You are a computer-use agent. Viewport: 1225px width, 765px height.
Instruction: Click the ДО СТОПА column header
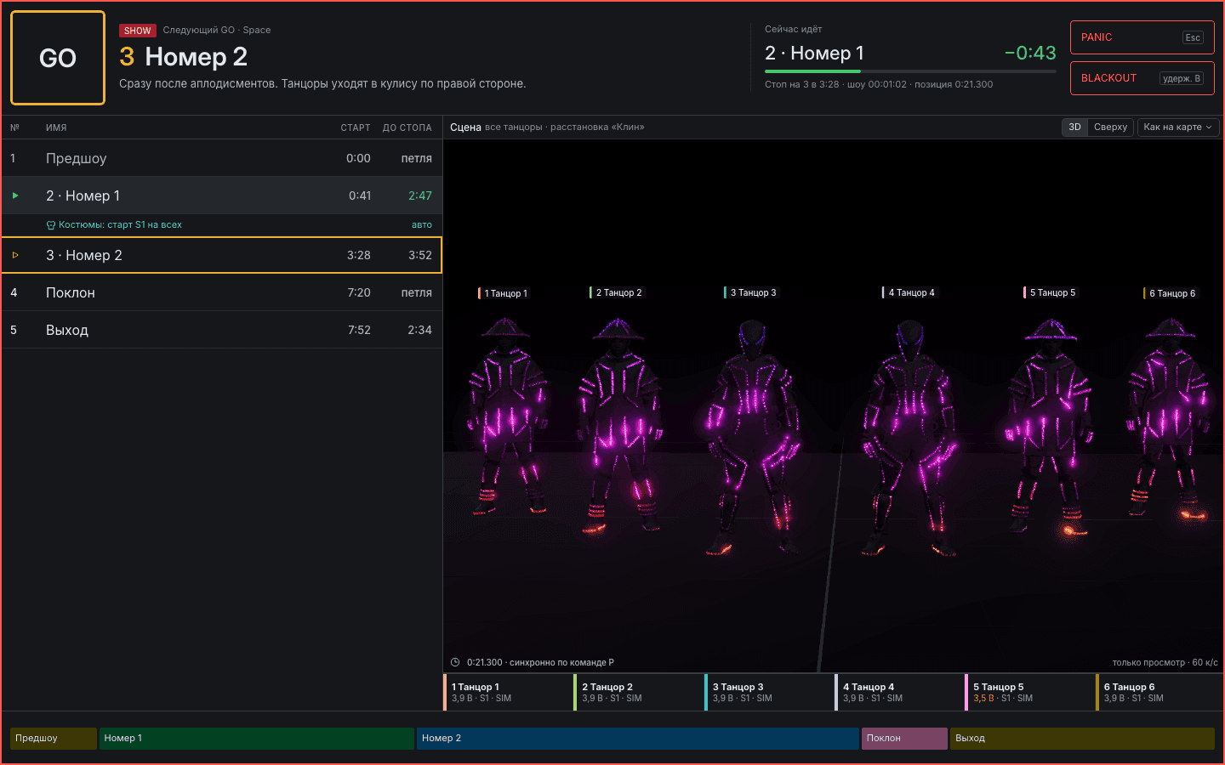[407, 127]
